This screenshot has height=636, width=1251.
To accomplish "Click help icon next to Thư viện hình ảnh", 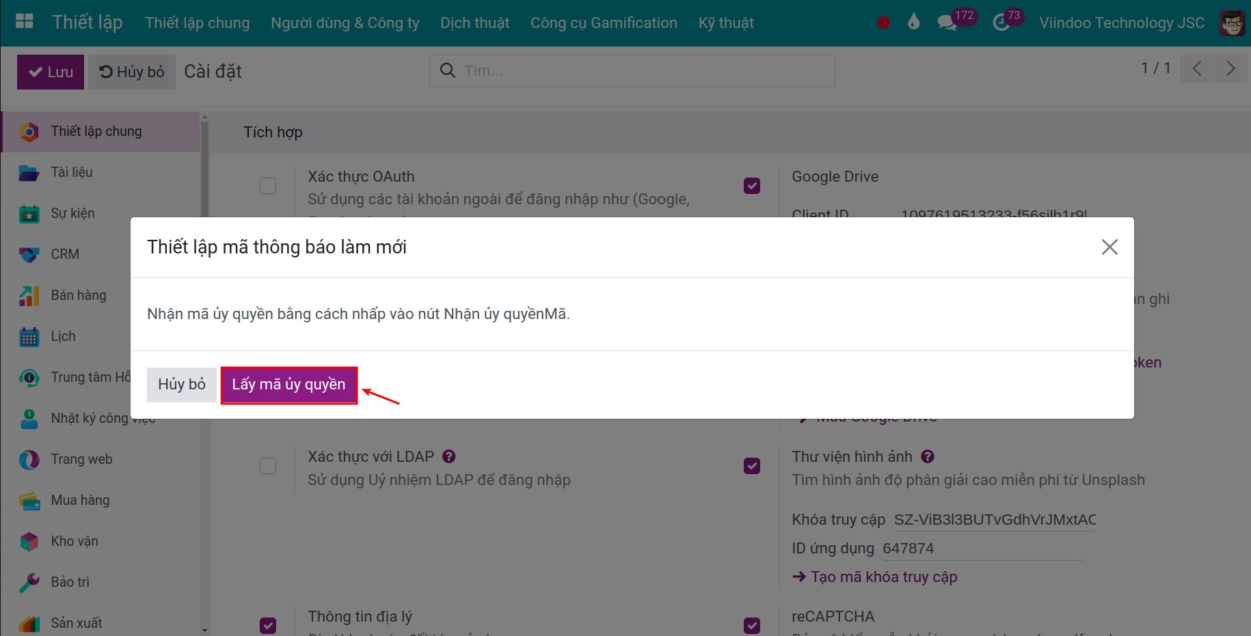I will (x=928, y=456).
